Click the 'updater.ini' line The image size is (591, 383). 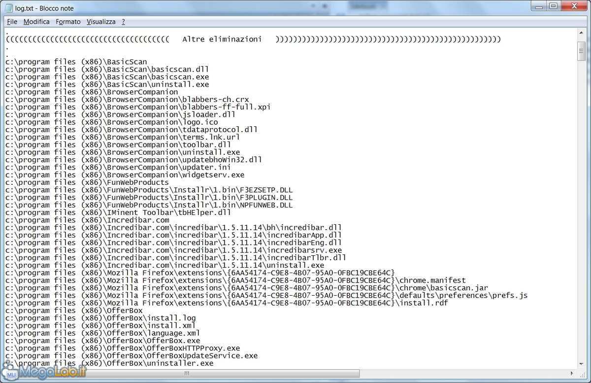(x=118, y=167)
